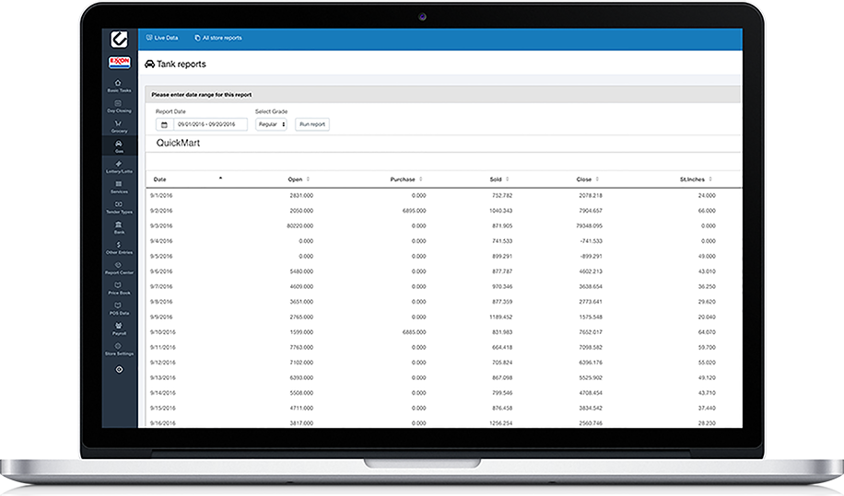Open Store Settings in the sidebar
This screenshot has height=496, width=844.
tap(119, 350)
